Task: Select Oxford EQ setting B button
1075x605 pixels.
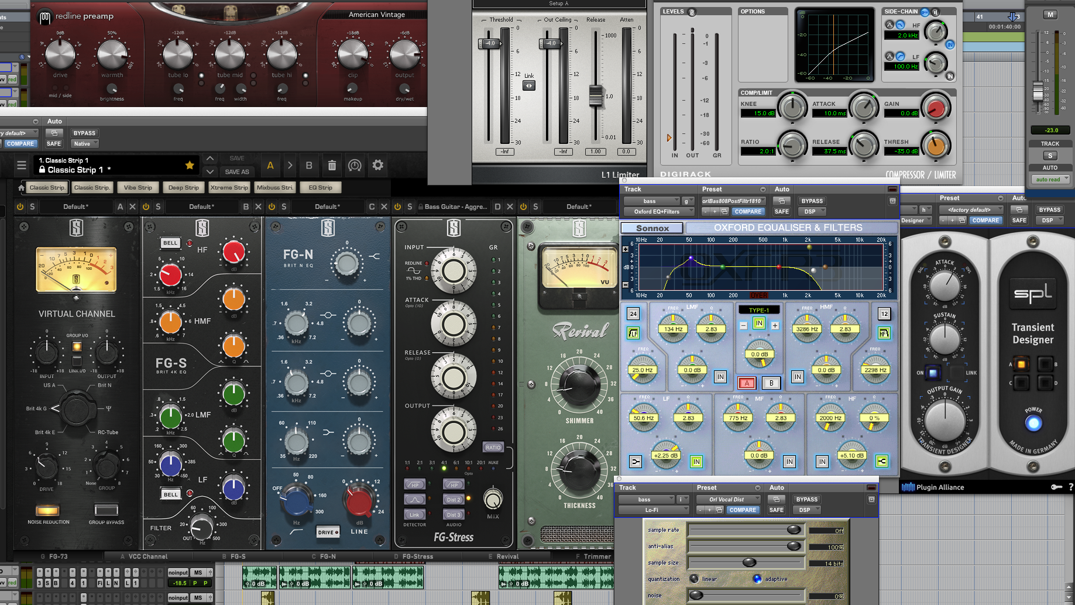Action: click(771, 383)
